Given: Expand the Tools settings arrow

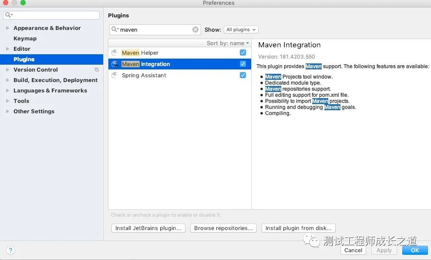Looking at the screenshot, I should pos(7,101).
